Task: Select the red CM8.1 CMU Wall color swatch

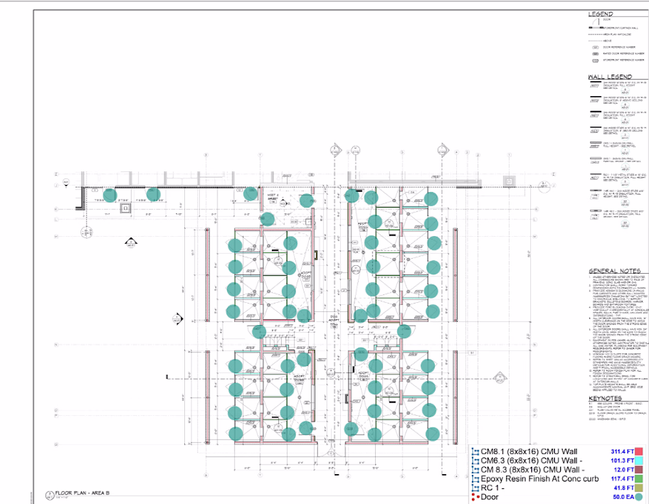Action: coord(639,451)
